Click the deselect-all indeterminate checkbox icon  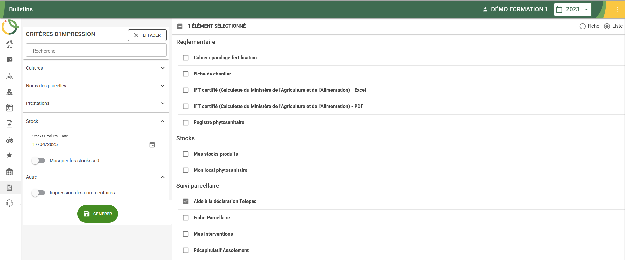[x=180, y=26]
